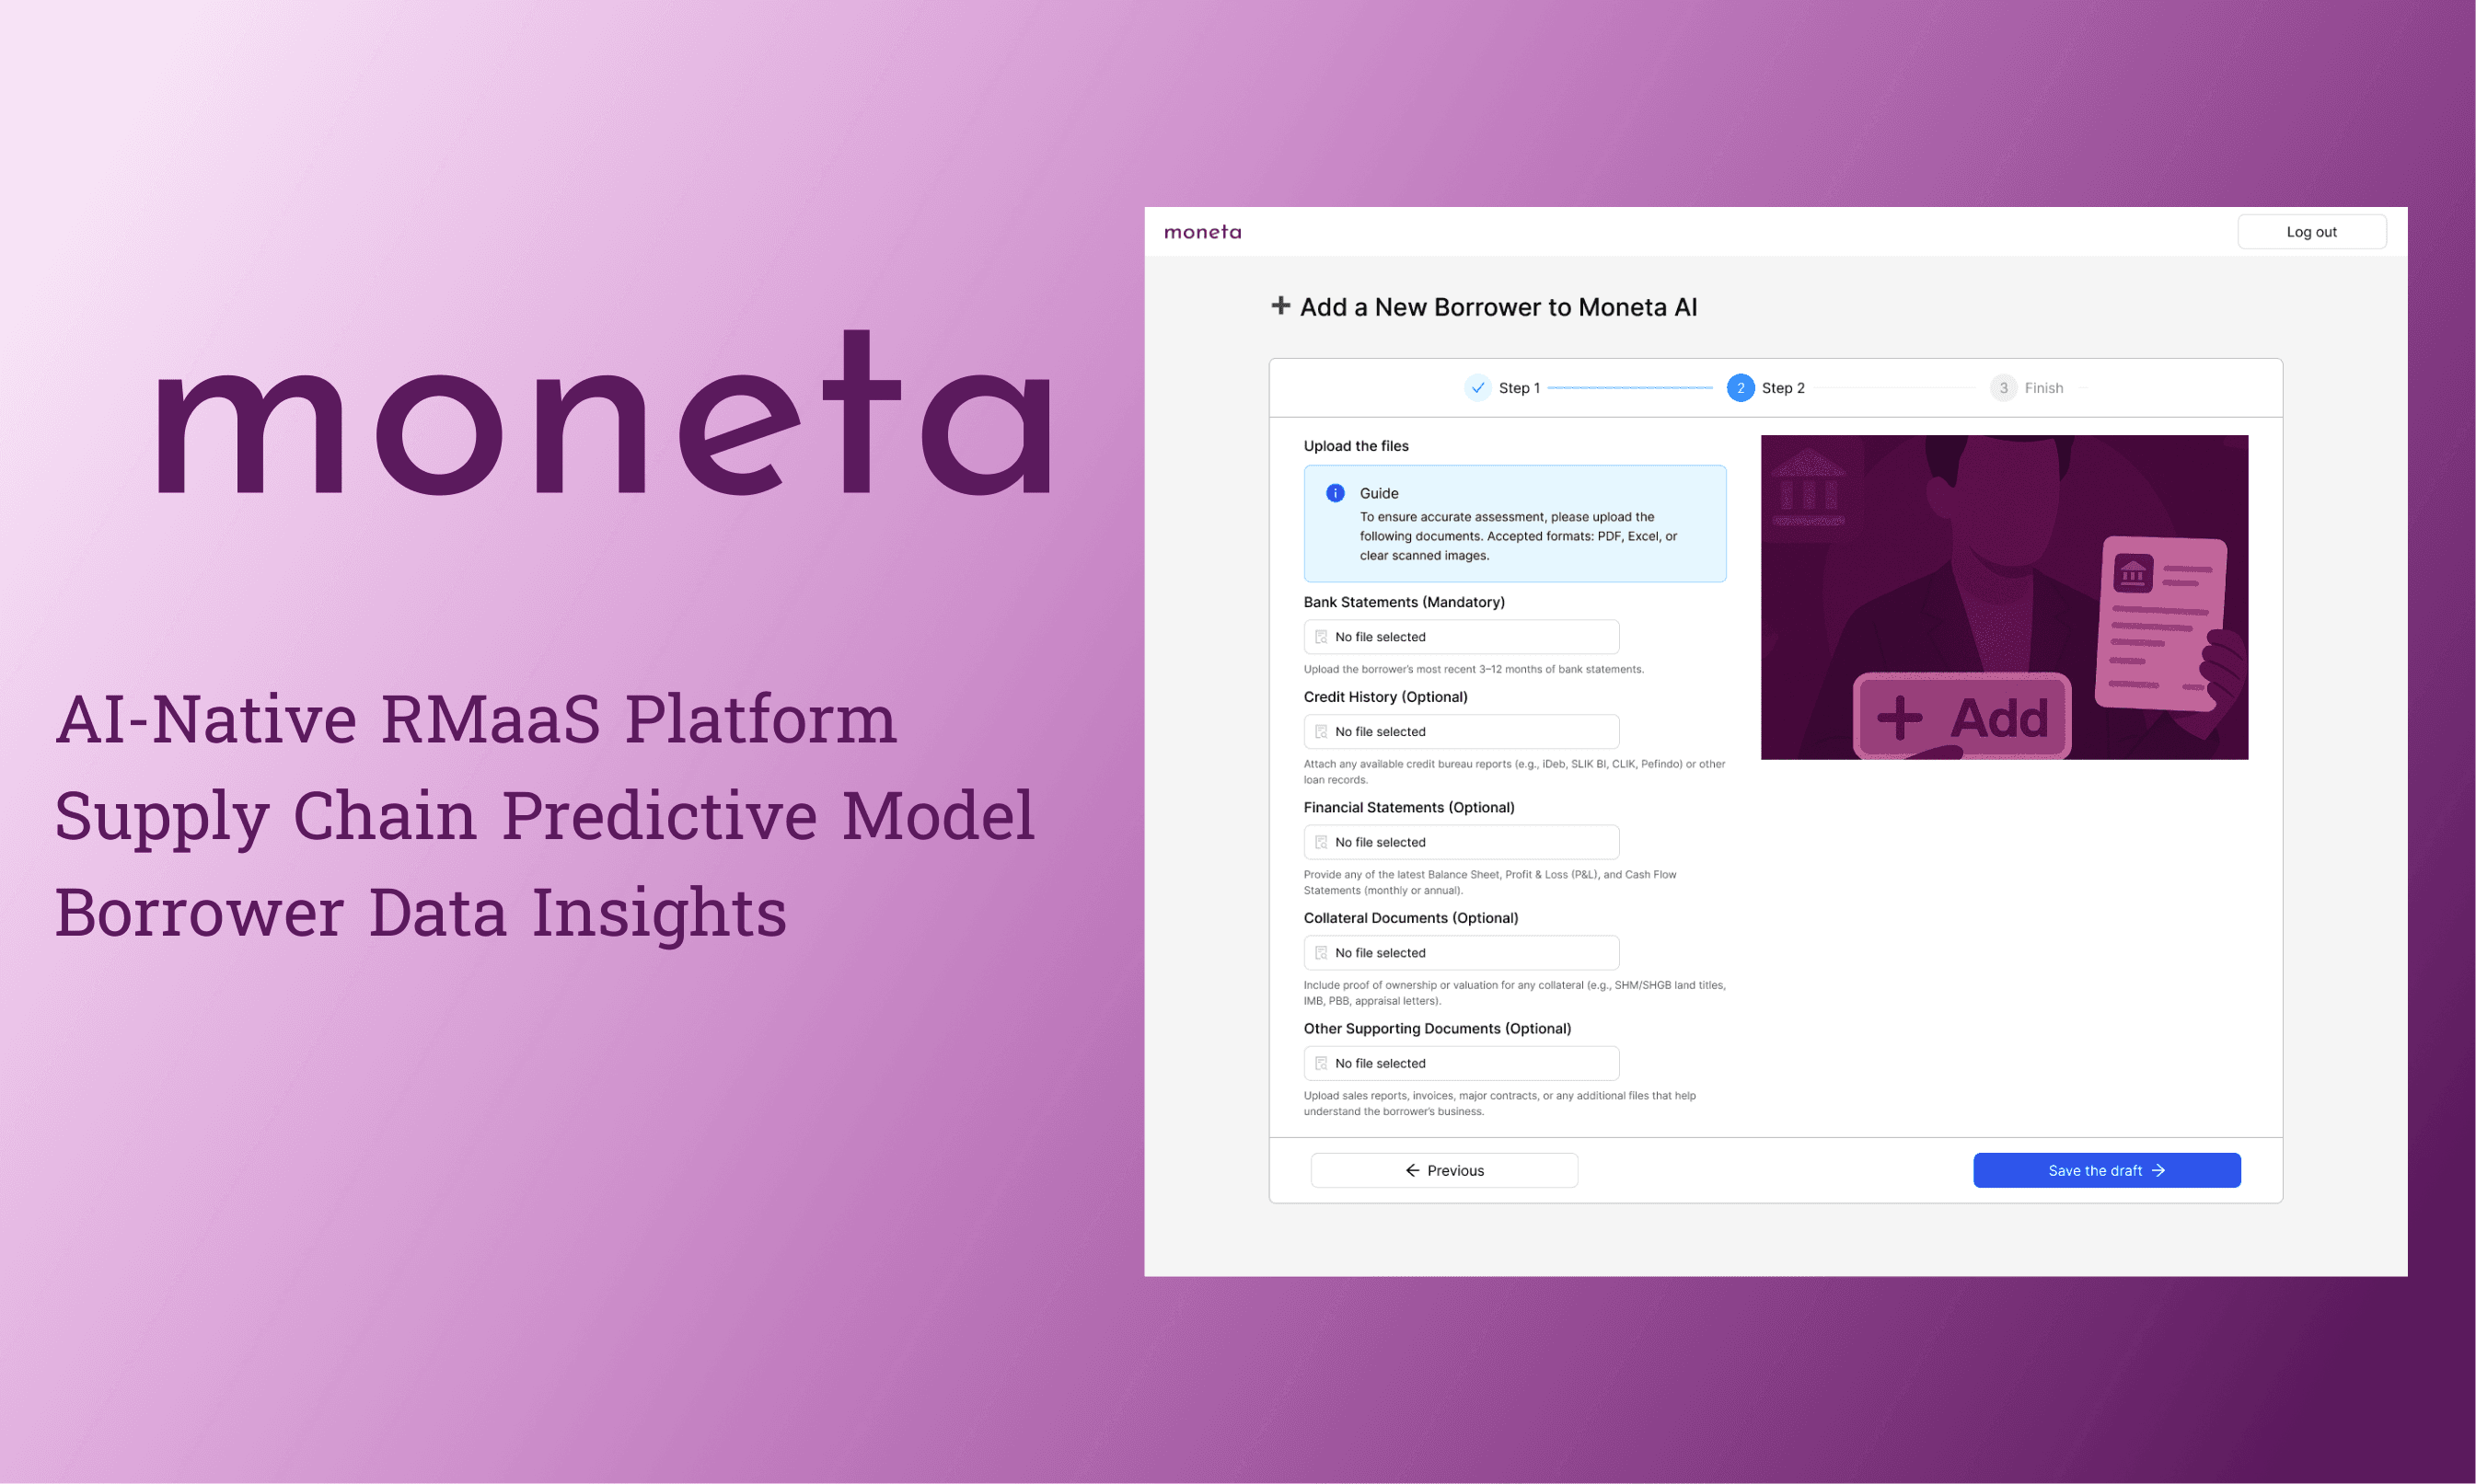The image size is (2476, 1484).
Task: Click the file icon in Financial Statements field
Action: pyautogui.click(x=1321, y=842)
